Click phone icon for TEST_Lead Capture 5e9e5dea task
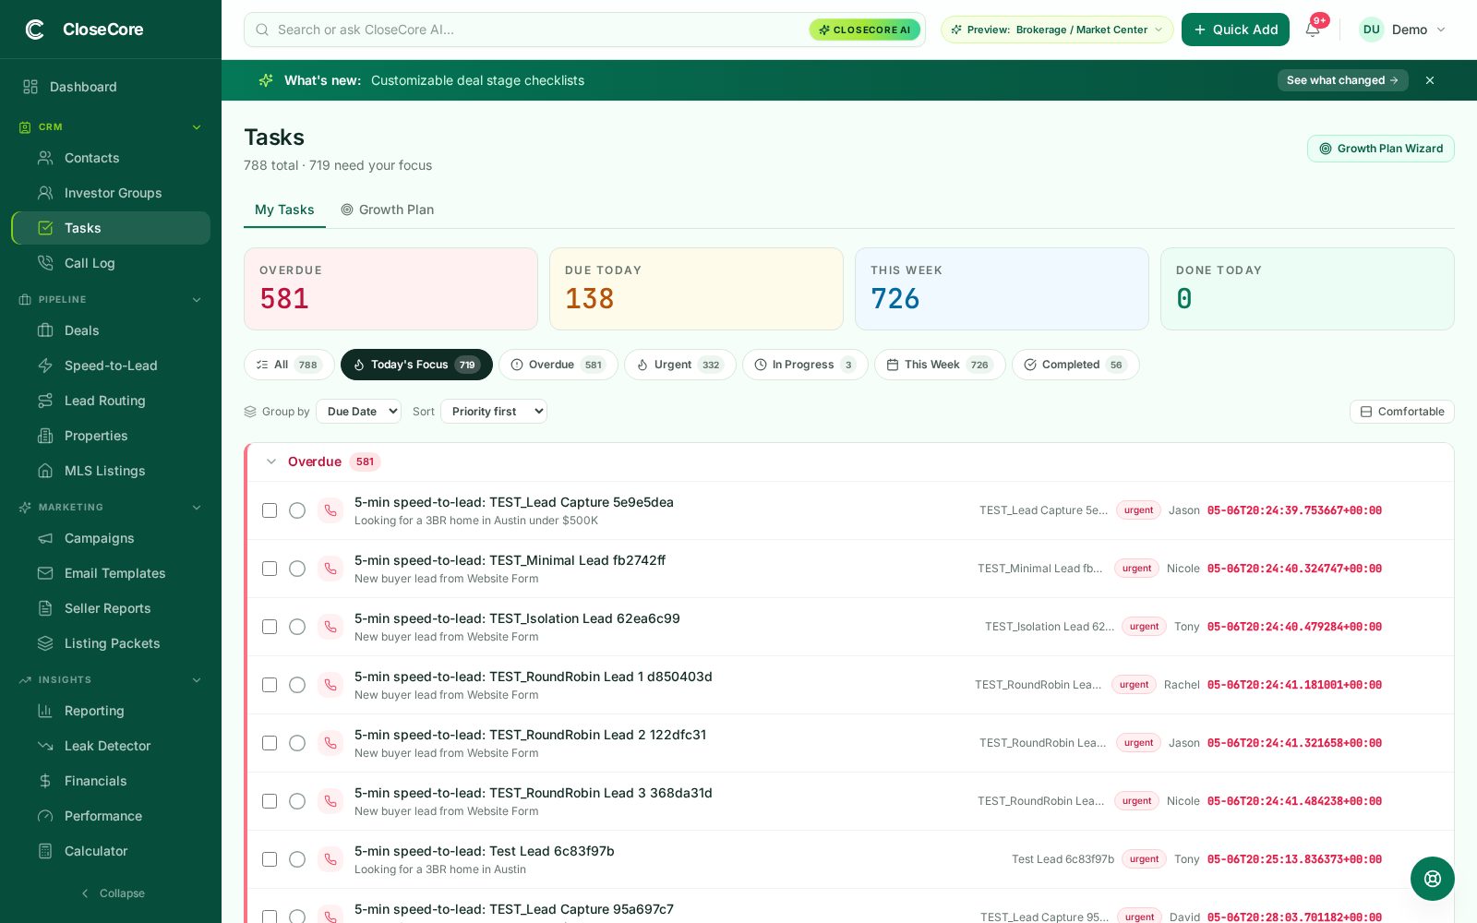The image size is (1477, 923). pyautogui.click(x=330, y=510)
